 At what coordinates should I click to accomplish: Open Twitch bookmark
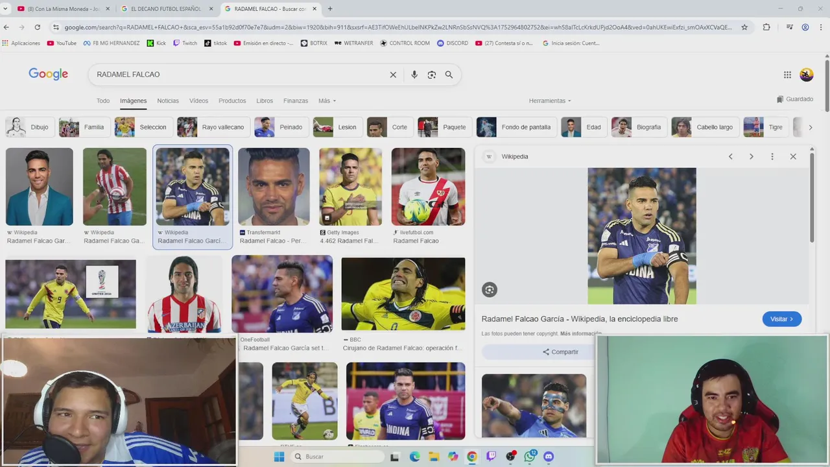pos(185,43)
